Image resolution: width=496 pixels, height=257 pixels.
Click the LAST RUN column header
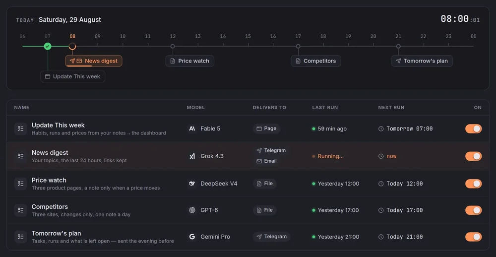point(325,108)
